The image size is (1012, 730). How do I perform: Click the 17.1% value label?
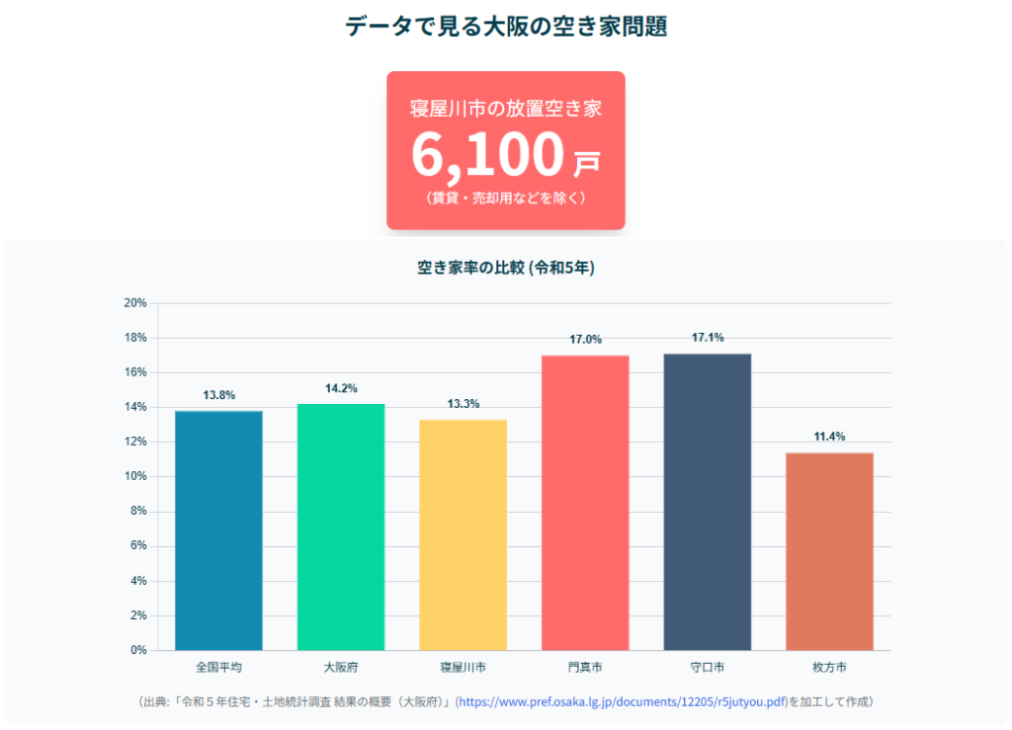[708, 338]
